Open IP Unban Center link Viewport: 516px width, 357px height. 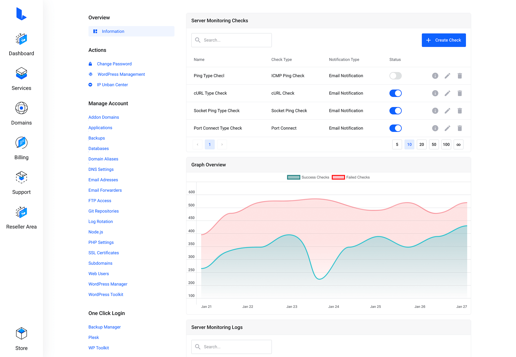click(x=112, y=85)
